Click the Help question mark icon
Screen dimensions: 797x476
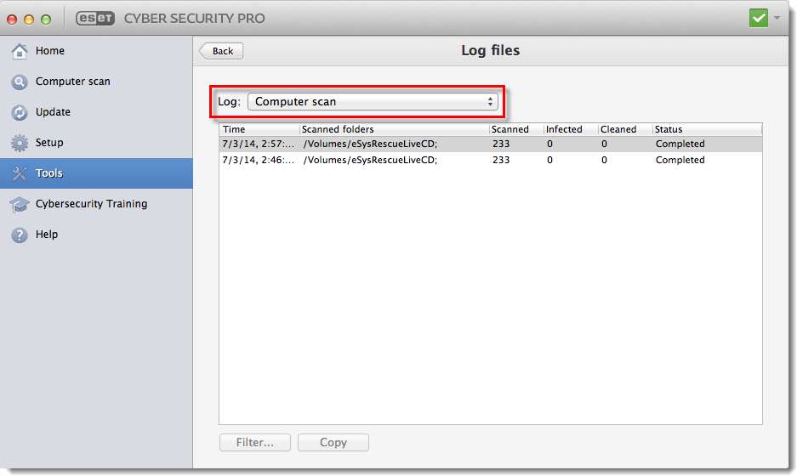[20, 235]
